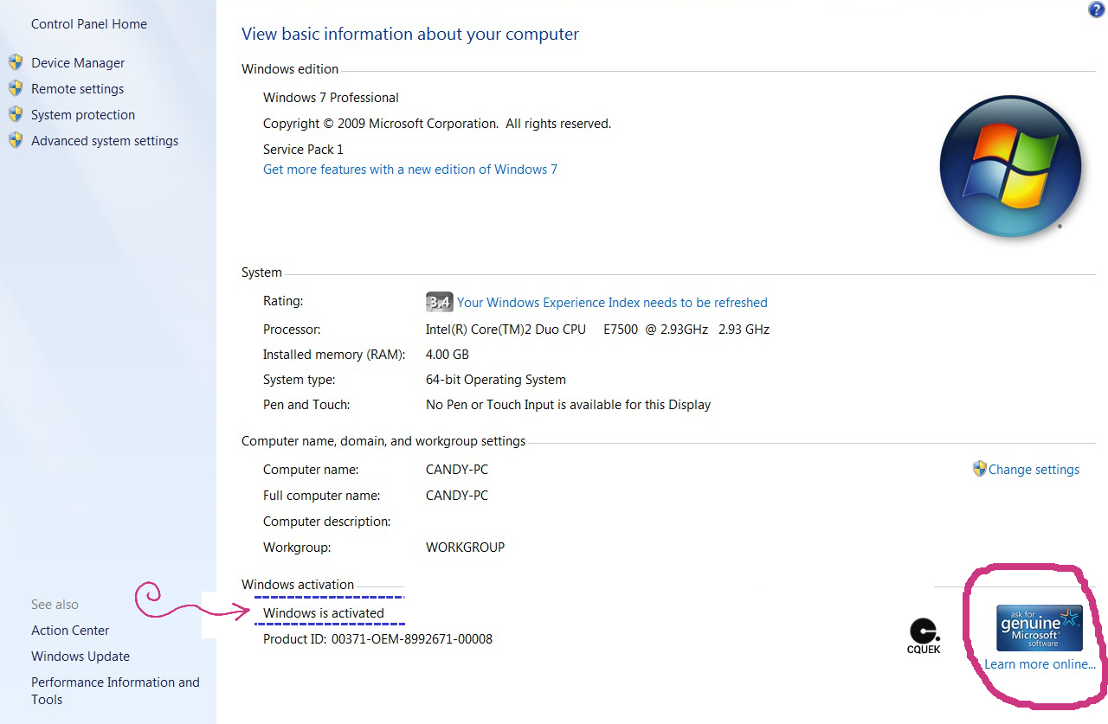Click the Full computer name label
Image resolution: width=1108 pixels, height=724 pixels.
[x=322, y=496]
